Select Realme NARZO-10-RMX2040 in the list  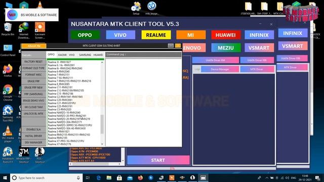click(x=64, y=113)
